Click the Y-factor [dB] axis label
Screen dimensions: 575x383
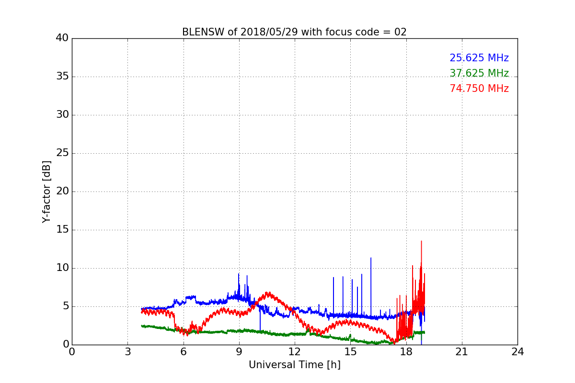pos(46,191)
